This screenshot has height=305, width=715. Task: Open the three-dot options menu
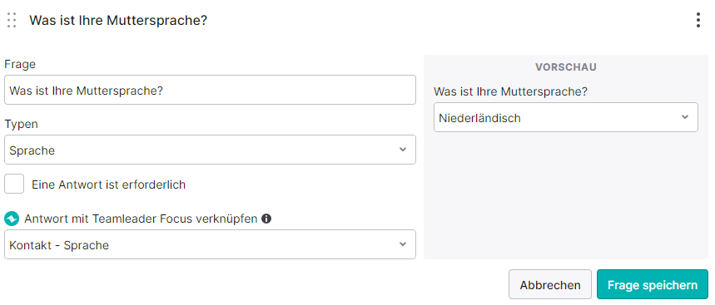(x=698, y=21)
